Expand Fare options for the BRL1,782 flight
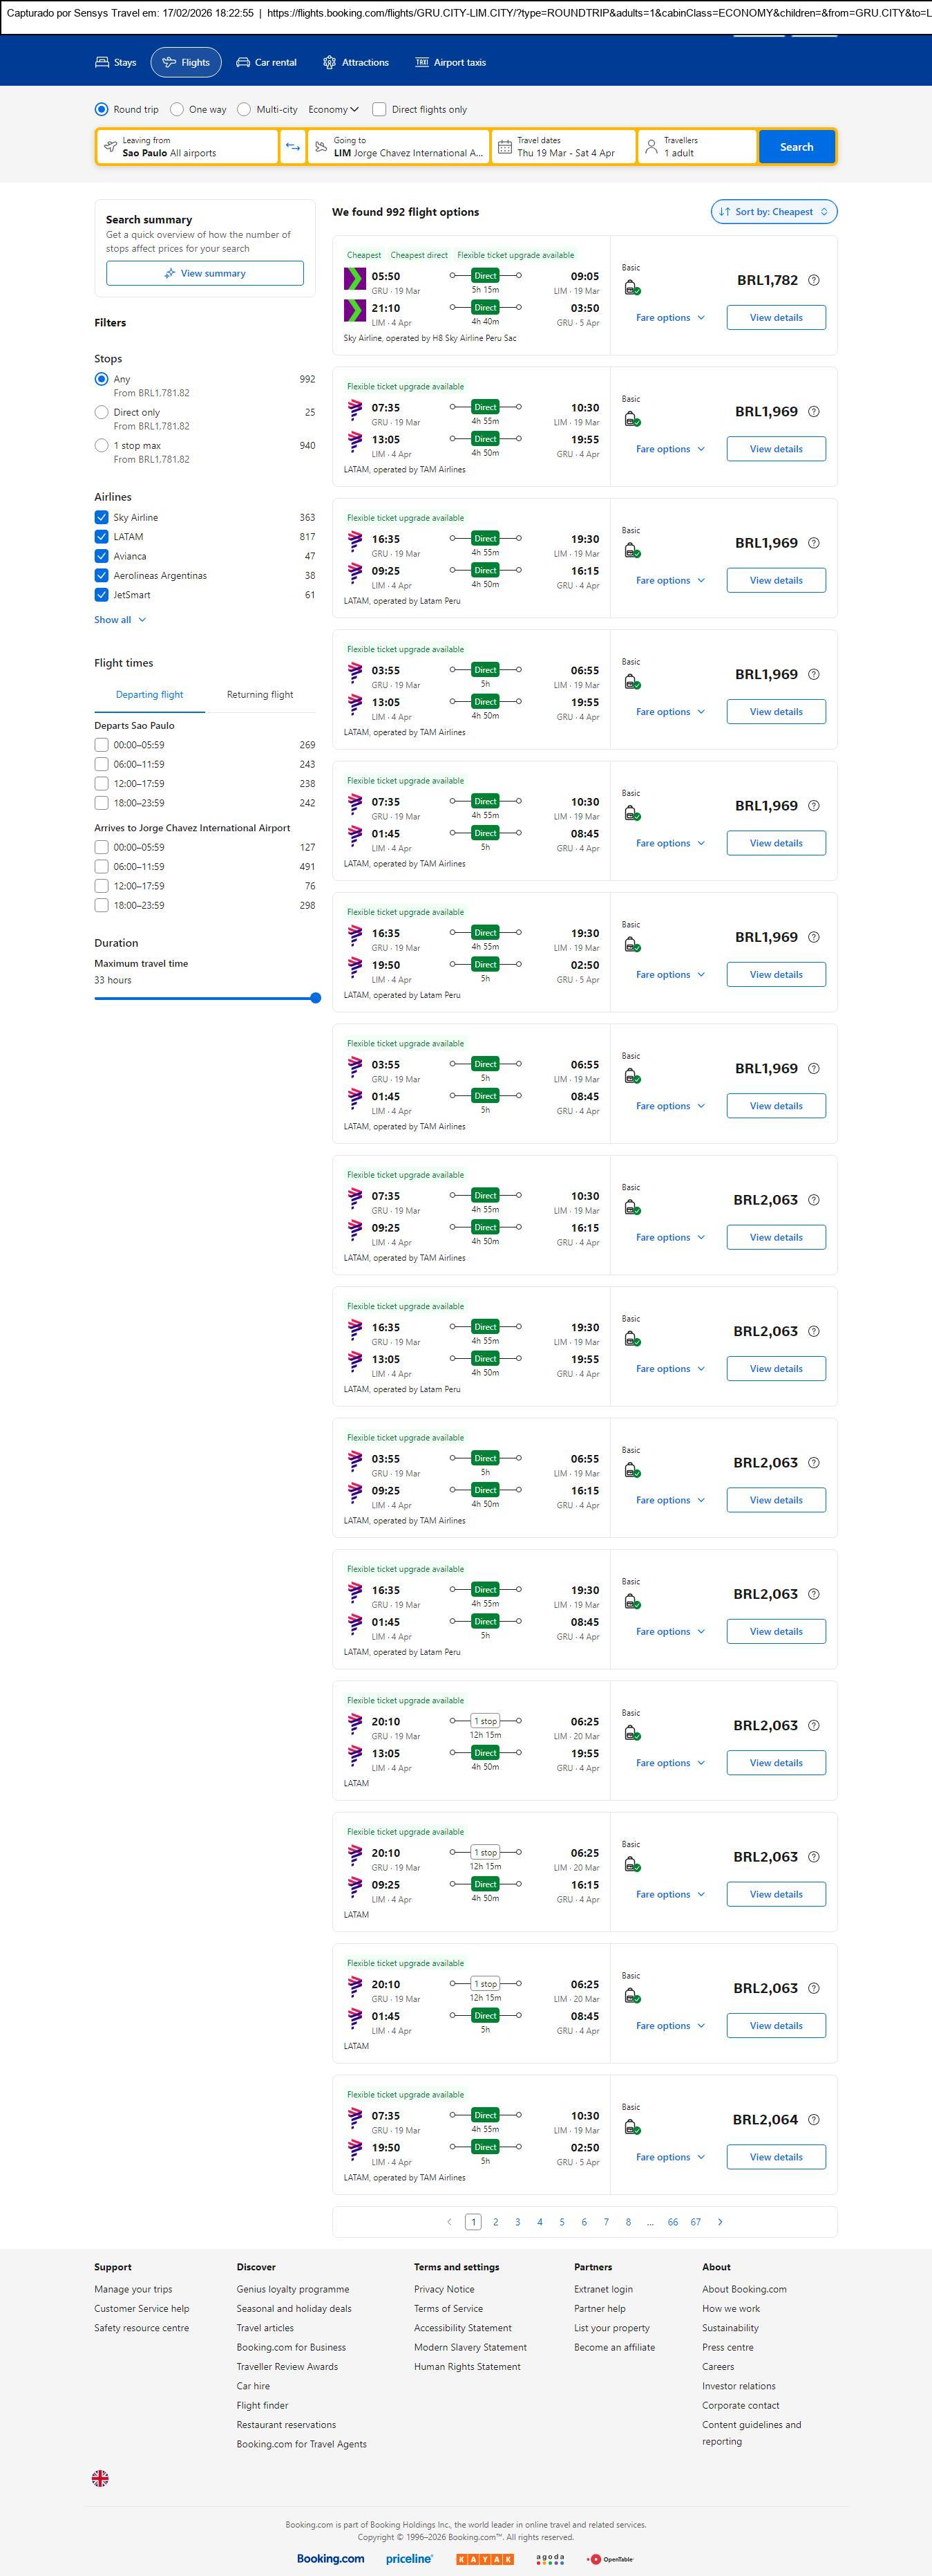The height and width of the screenshot is (2576, 932). click(x=669, y=318)
